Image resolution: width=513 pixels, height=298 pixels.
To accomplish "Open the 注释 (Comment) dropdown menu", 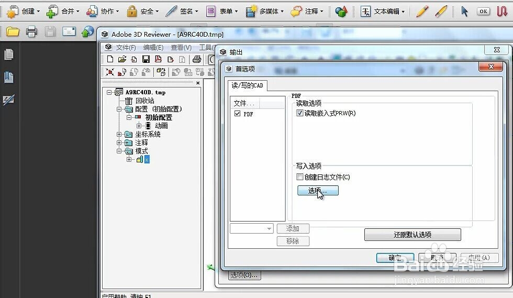I will pyautogui.click(x=307, y=11).
